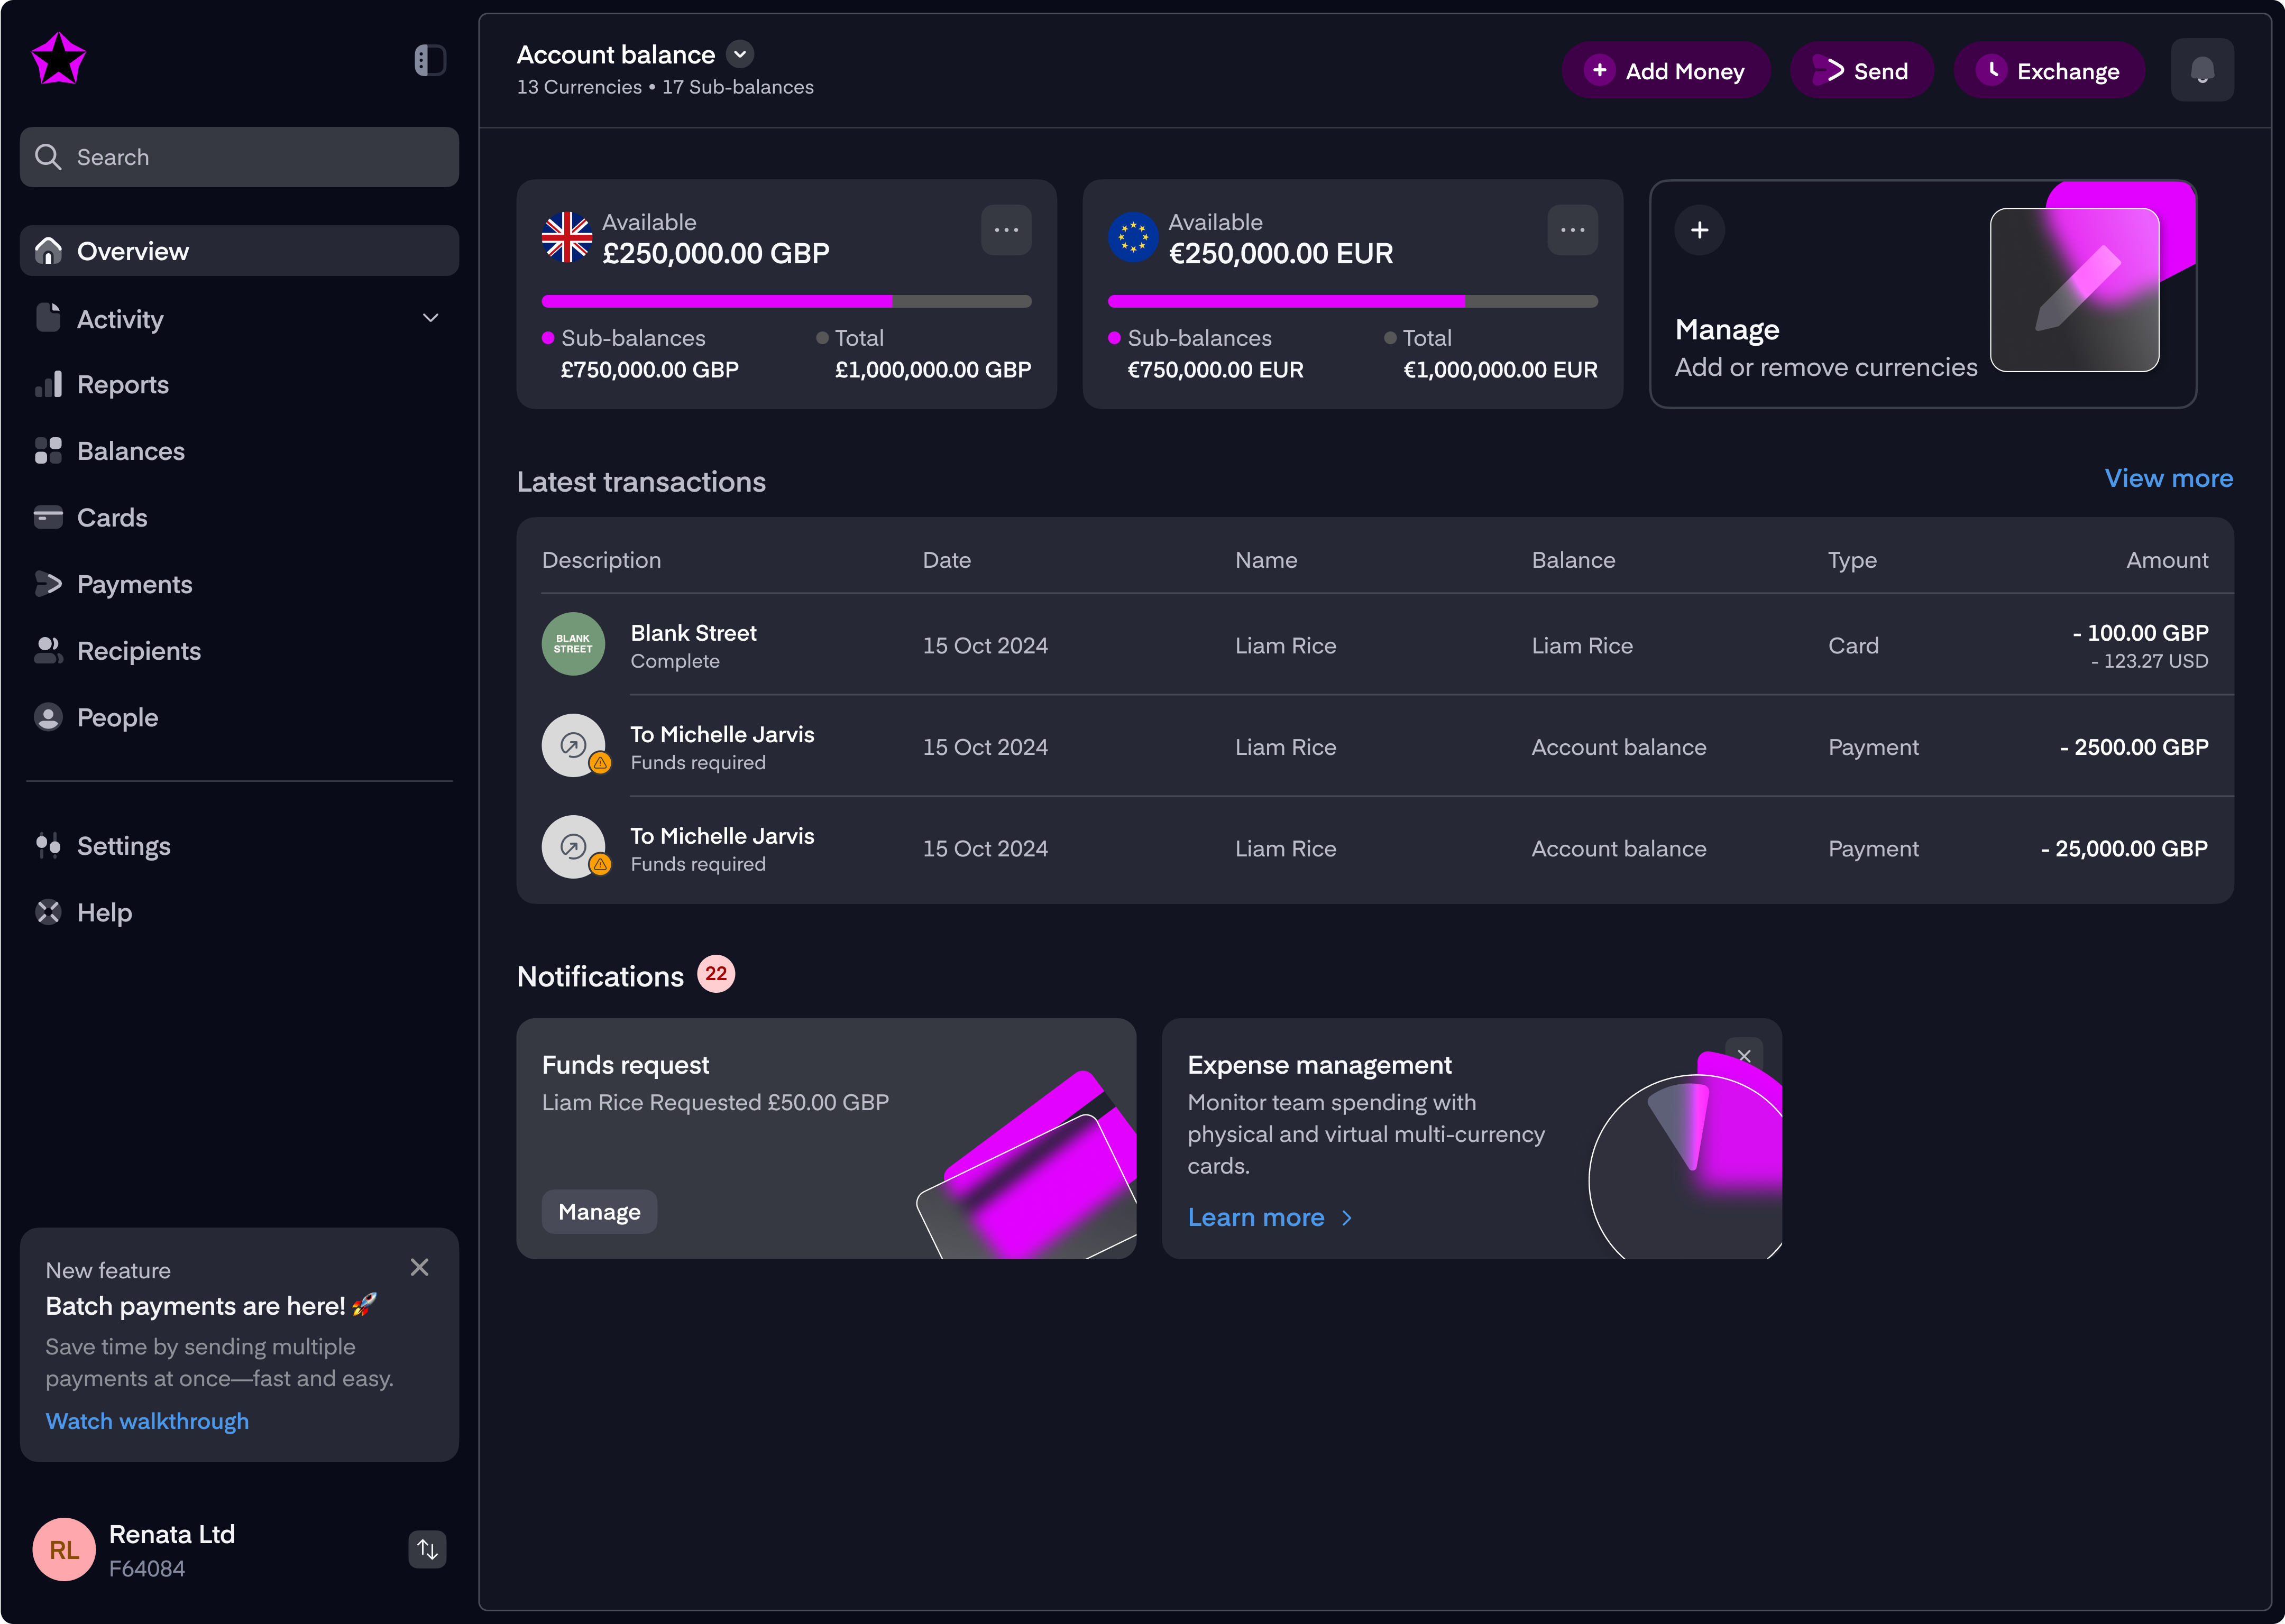Open the Reports bar-chart icon
2285x1624 pixels.
pos(48,385)
